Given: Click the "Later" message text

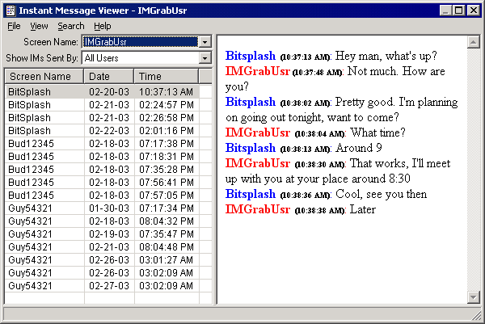Looking at the screenshot, I should (362, 209).
